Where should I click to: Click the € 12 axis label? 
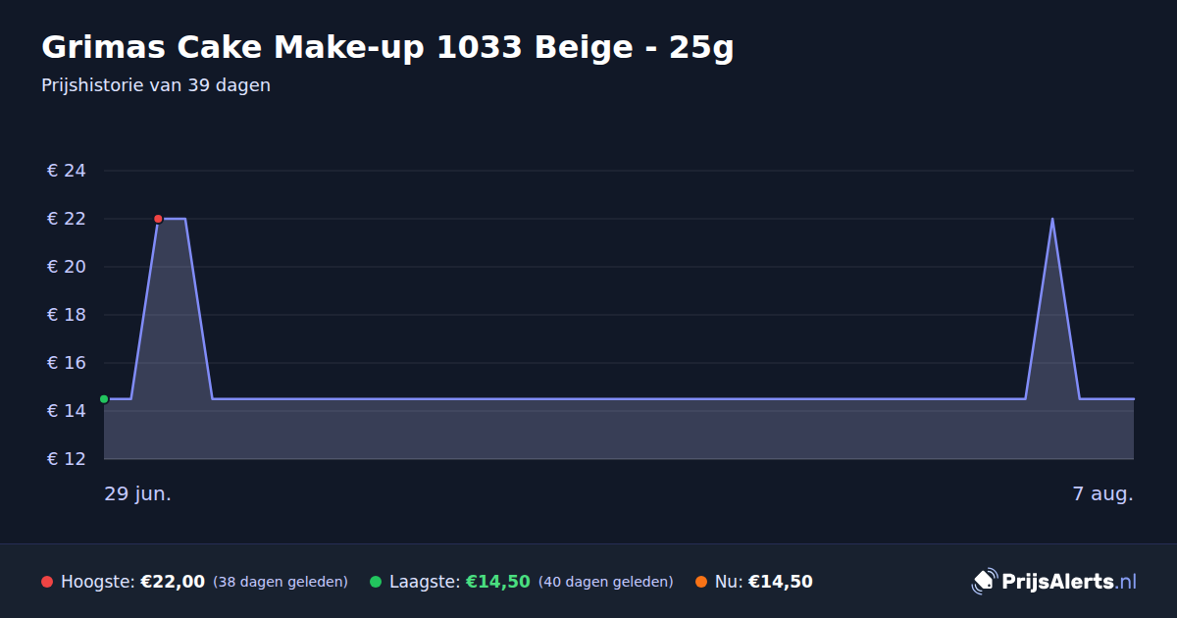[x=67, y=459]
